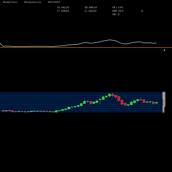Click the white moving average line peak

pos(109,40)
